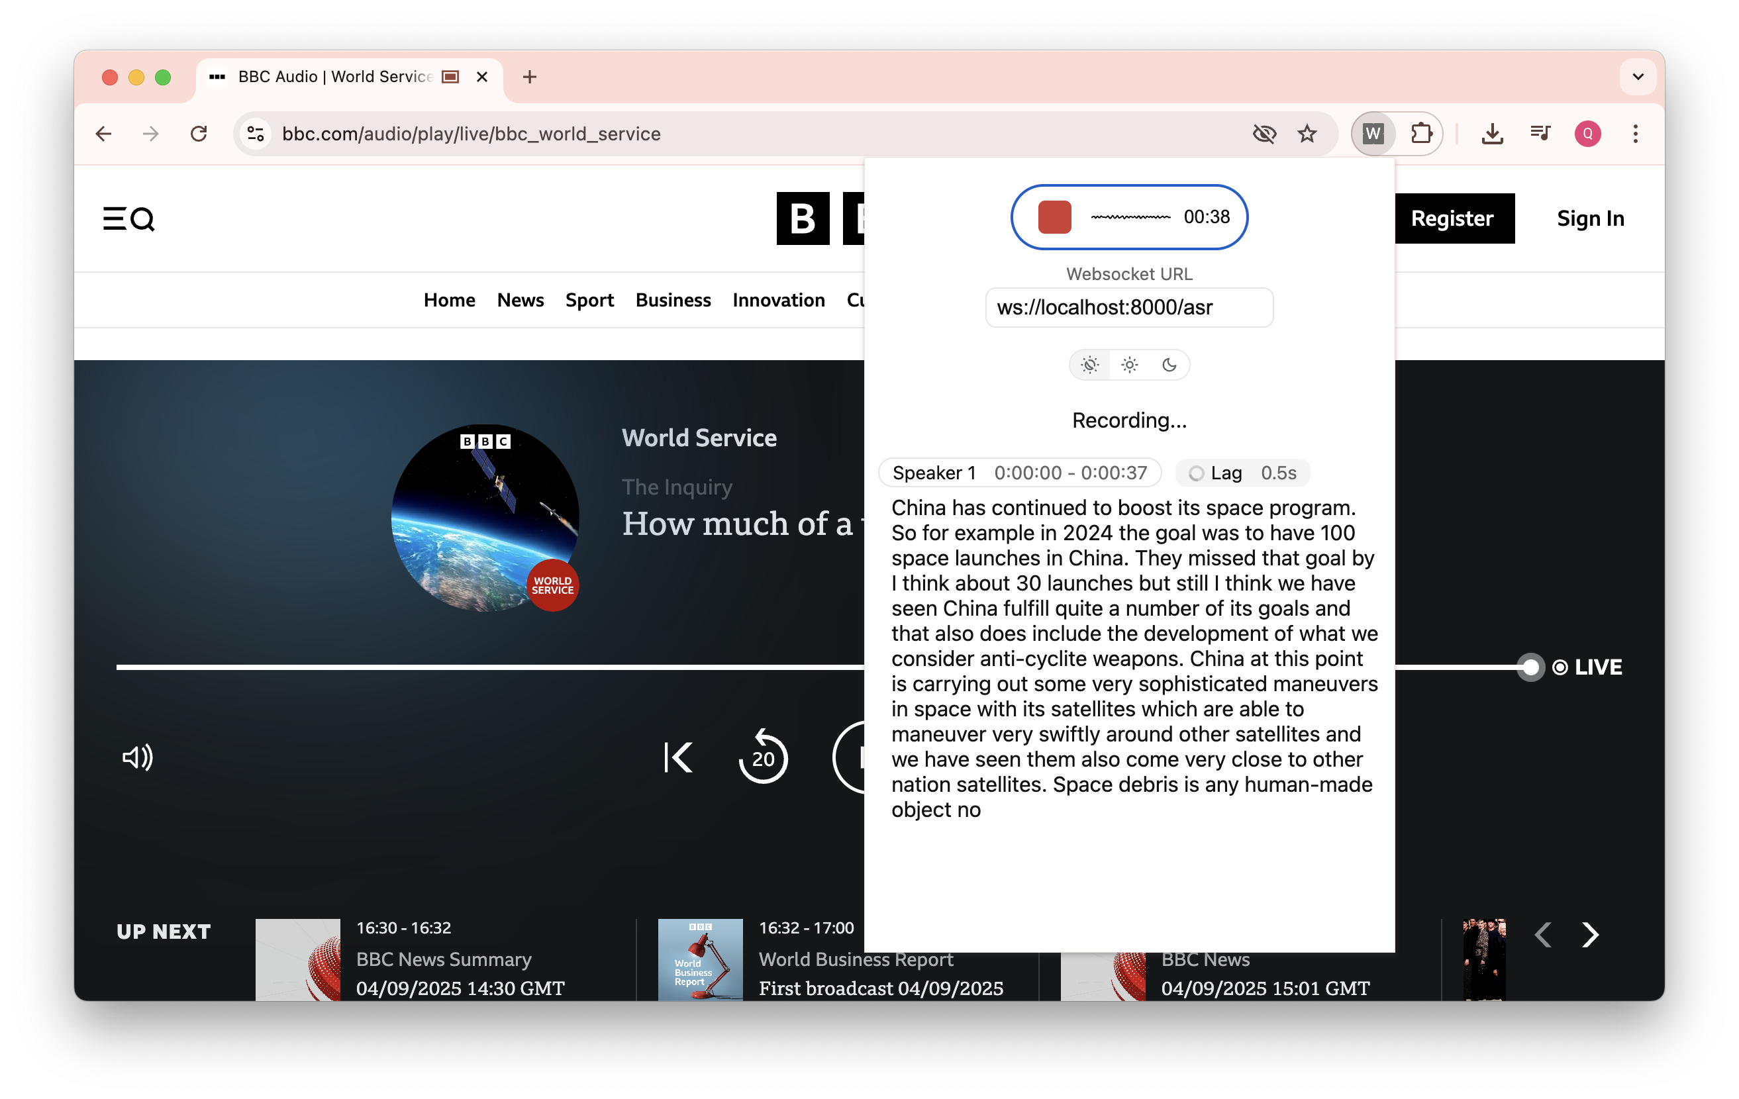
Task: Toggle the volume speaker icon
Action: pyautogui.click(x=137, y=757)
